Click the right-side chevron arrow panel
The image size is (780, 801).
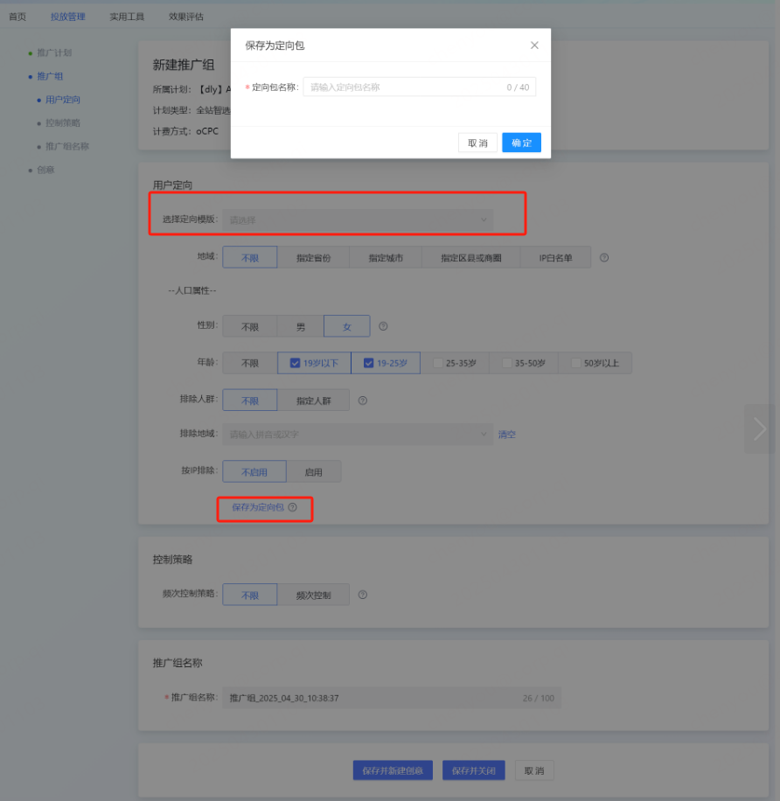[760, 428]
